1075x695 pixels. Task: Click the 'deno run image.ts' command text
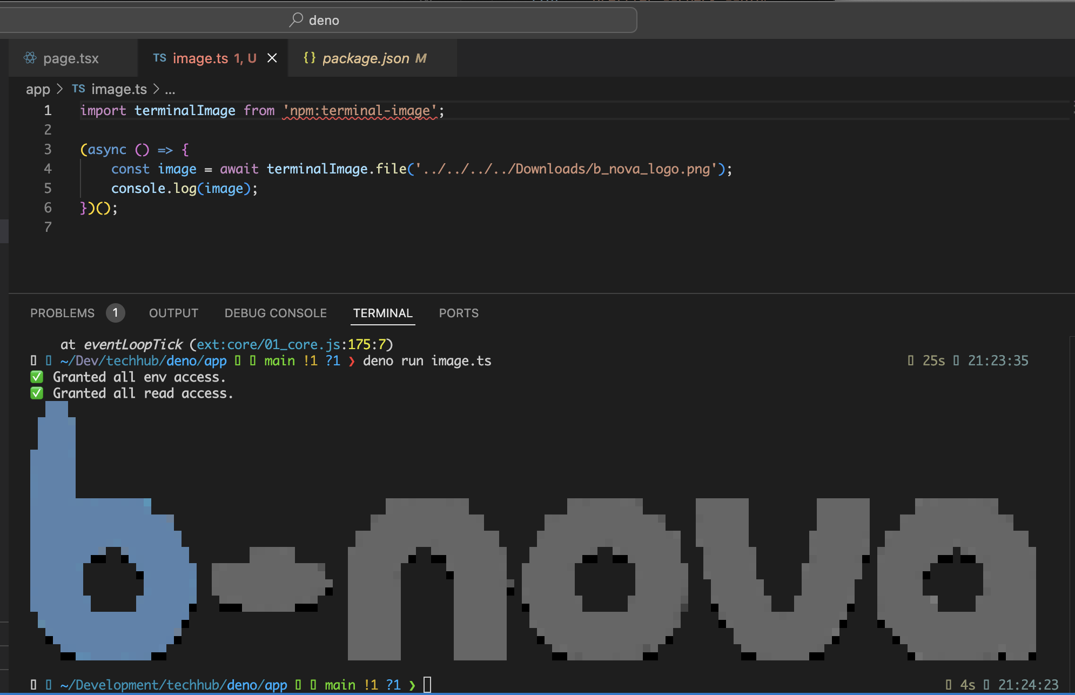coord(427,360)
